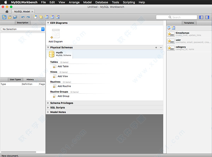212x157 pixels.
Task: Expand the Schema Privileges section
Action: [x=48, y=103]
